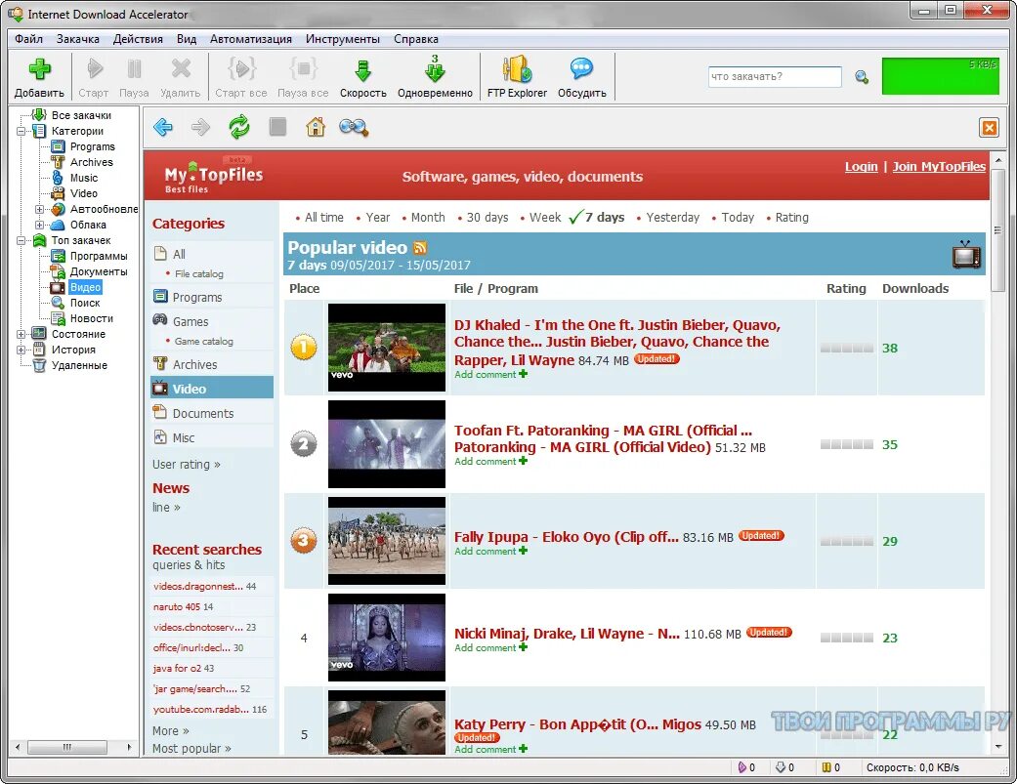Select the Yesterday period filter

tap(672, 218)
